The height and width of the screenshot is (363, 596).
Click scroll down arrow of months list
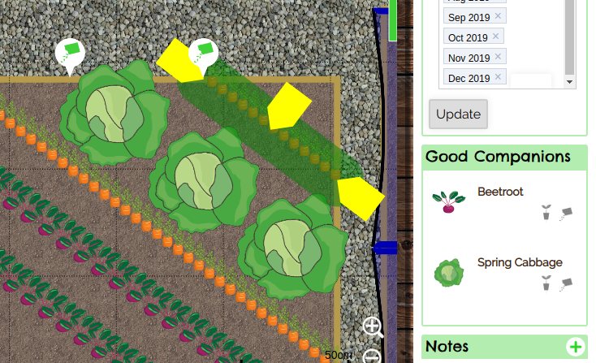569,82
